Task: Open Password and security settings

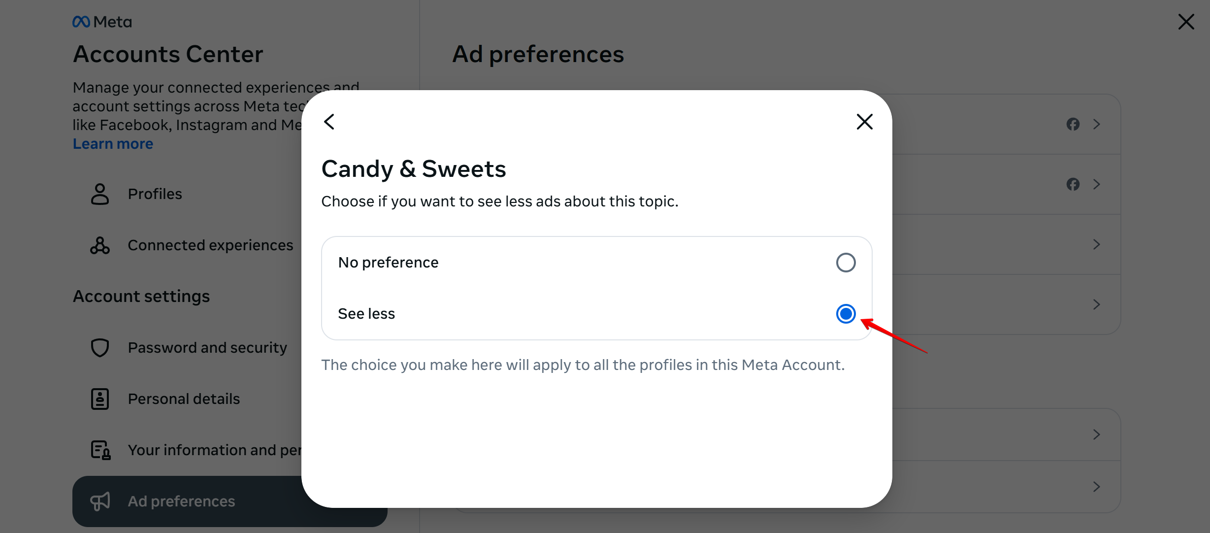Action: tap(207, 348)
